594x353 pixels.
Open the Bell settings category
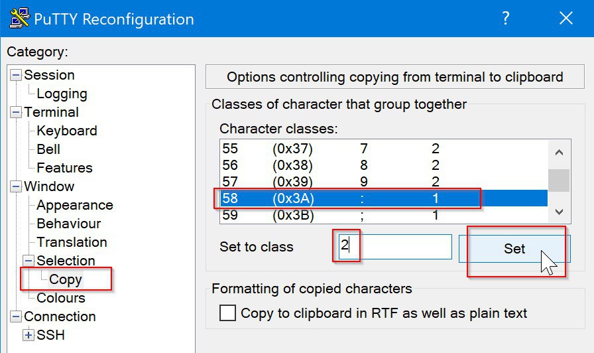[x=48, y=149]
